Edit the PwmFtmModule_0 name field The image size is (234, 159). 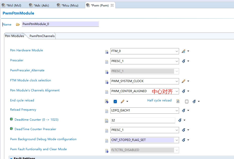tap(60, 24)
